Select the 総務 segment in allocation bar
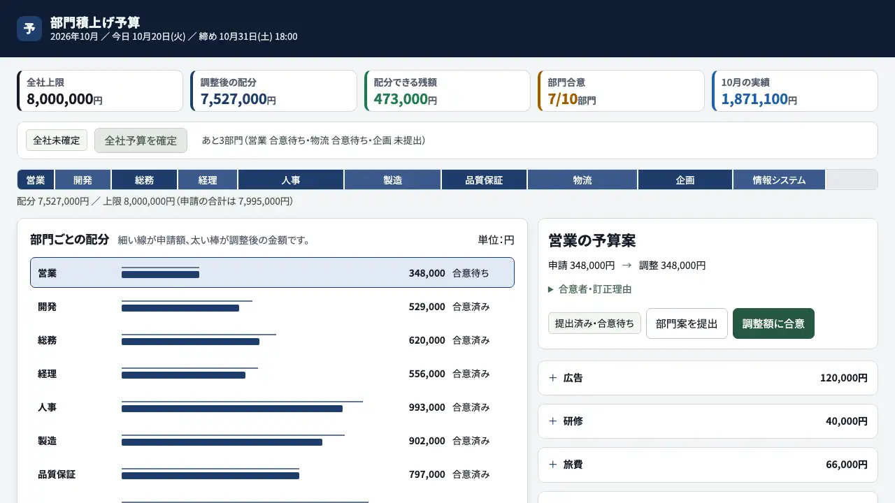895x503 pixels. pyautogui.click(x=144, y=180)
